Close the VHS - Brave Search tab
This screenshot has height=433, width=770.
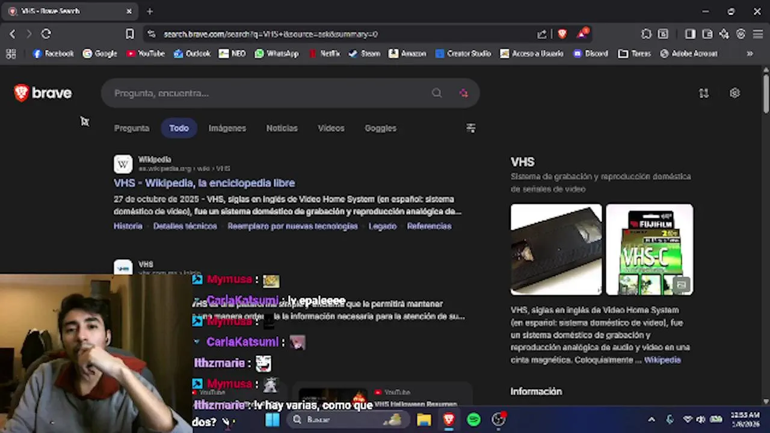(129, 11)
